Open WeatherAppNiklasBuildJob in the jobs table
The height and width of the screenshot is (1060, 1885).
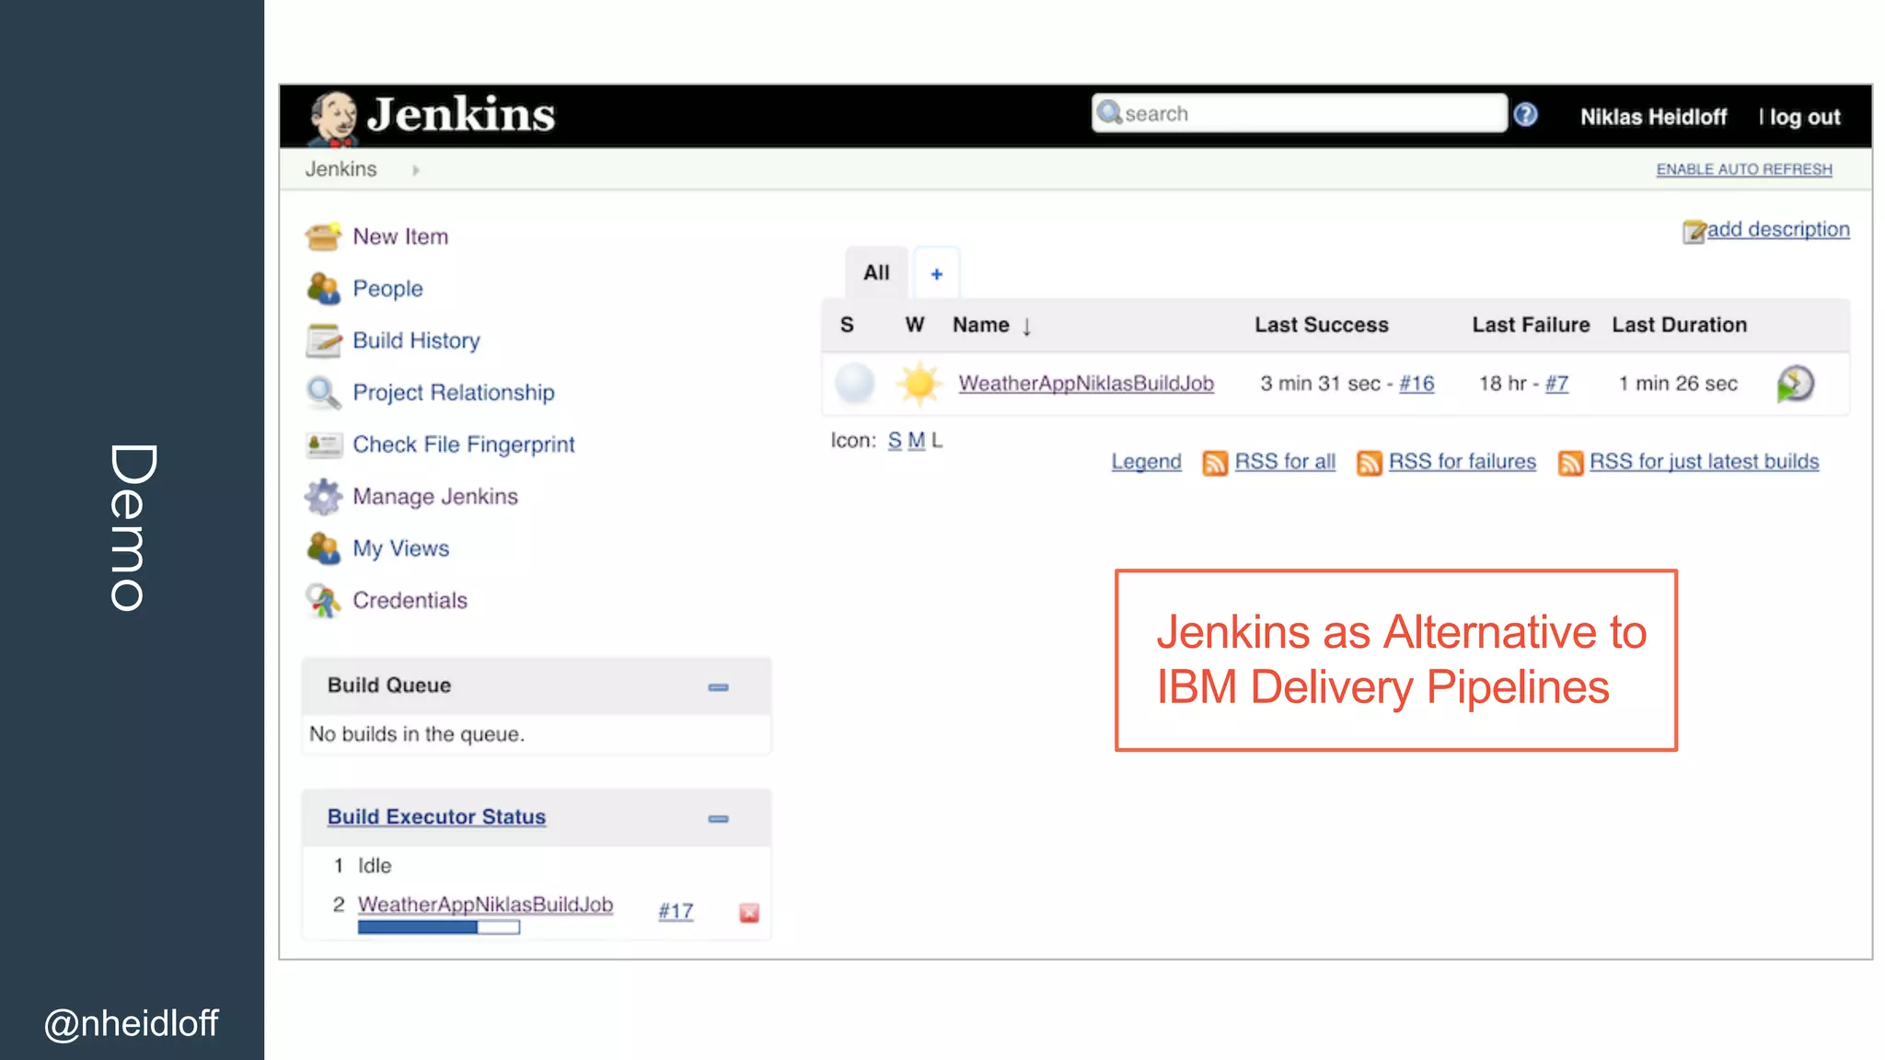(x=1086, y=384)
